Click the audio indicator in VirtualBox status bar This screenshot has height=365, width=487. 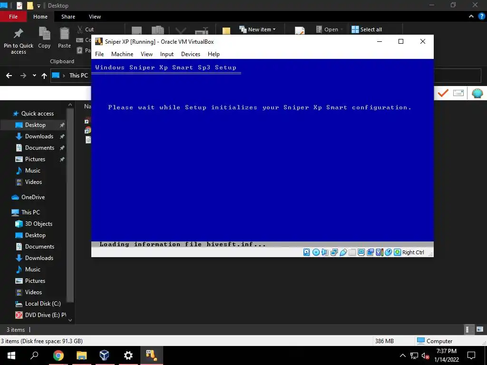pos(325,252)
